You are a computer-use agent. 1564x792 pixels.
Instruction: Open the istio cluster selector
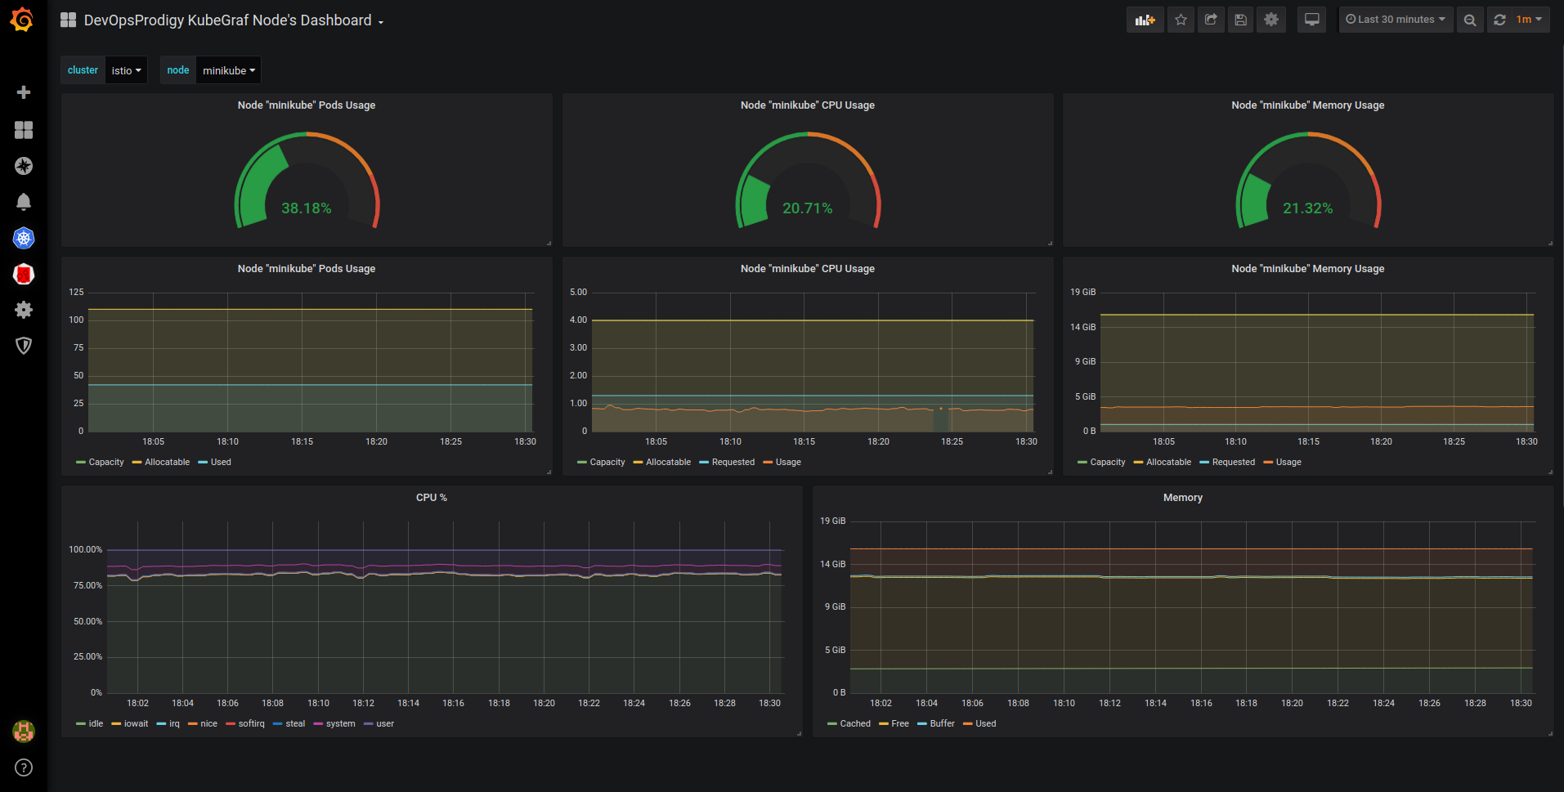pyautogui.click(x=126, y=70)
